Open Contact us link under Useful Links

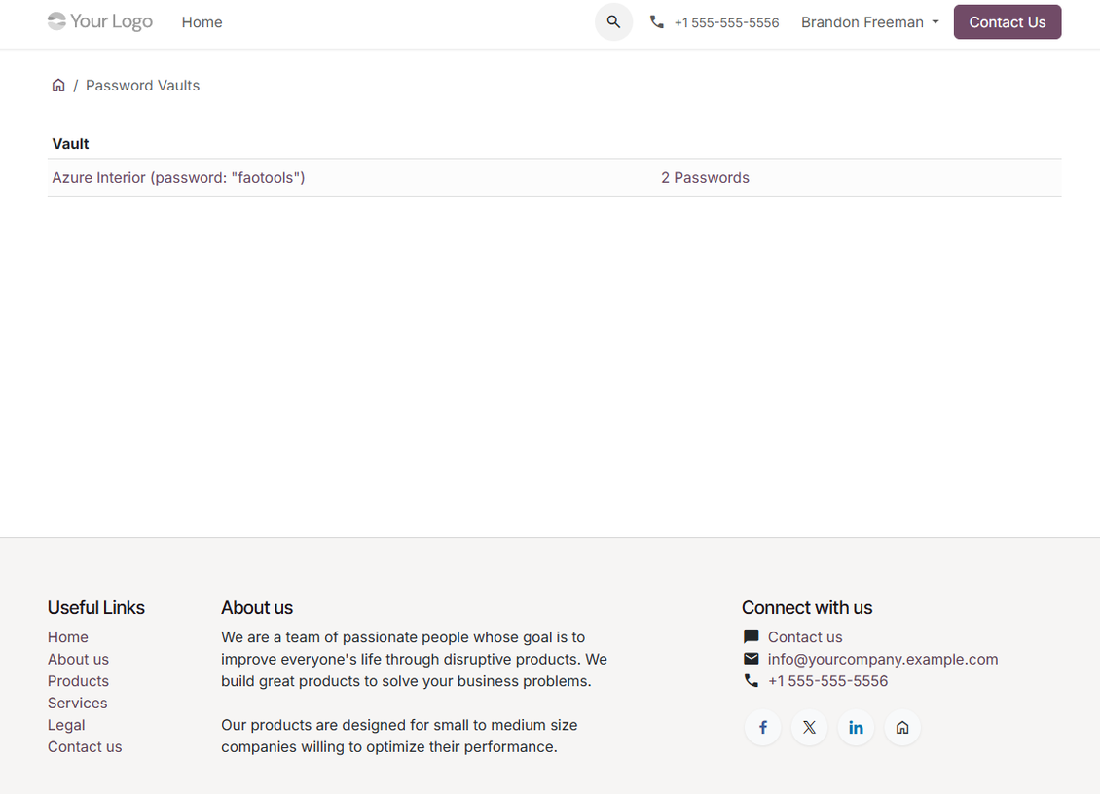[x=84, y=747]
